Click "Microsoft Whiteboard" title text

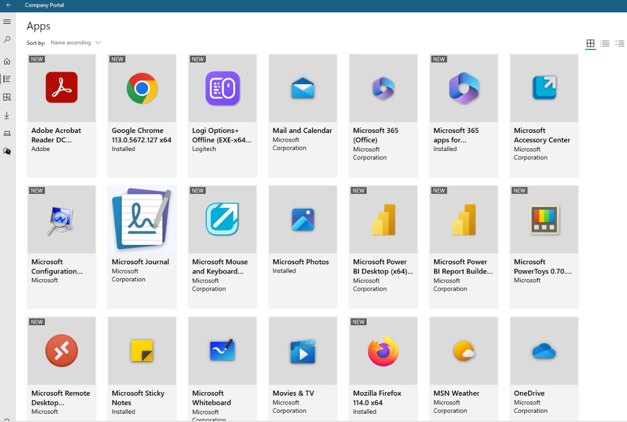point(211,398)
